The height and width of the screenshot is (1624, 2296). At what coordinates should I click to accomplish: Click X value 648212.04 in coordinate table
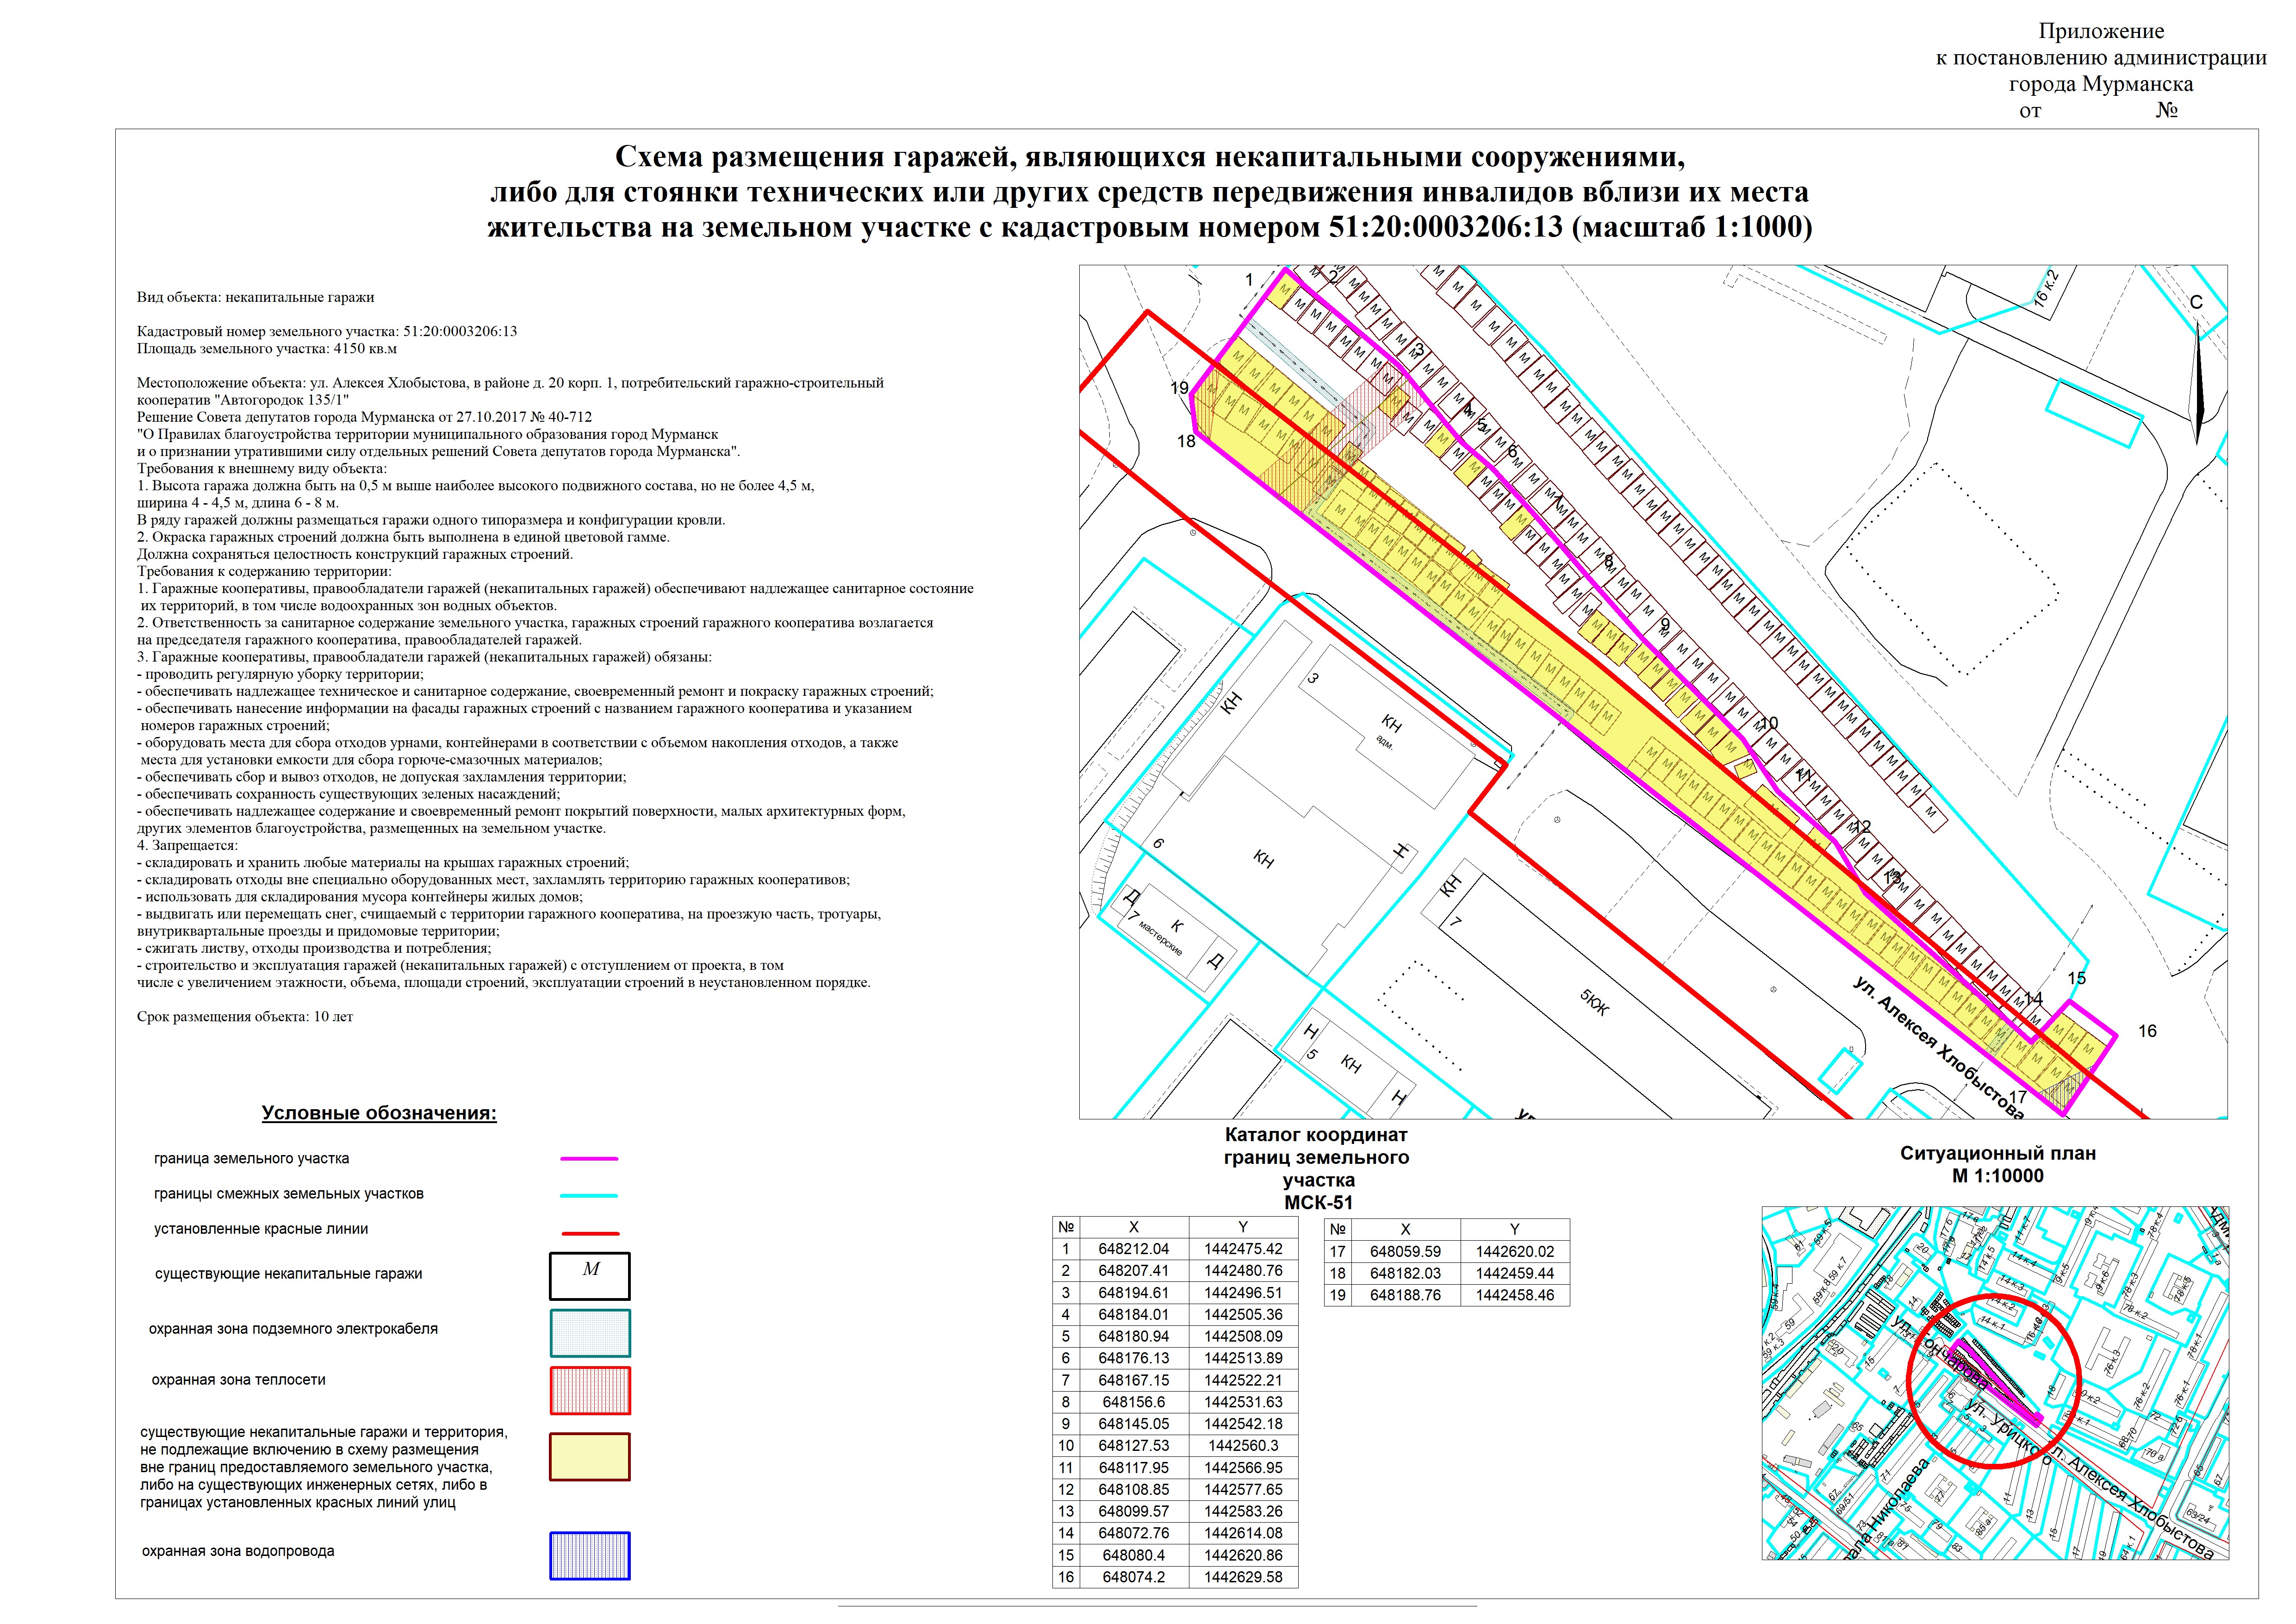point(1133,1249)
